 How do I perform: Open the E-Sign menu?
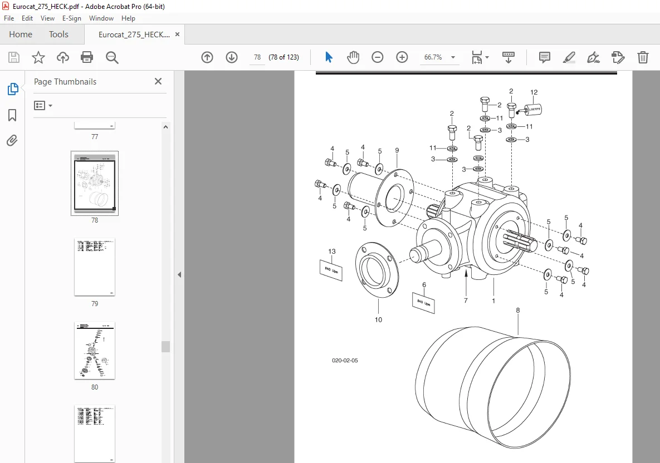point(71,18)
